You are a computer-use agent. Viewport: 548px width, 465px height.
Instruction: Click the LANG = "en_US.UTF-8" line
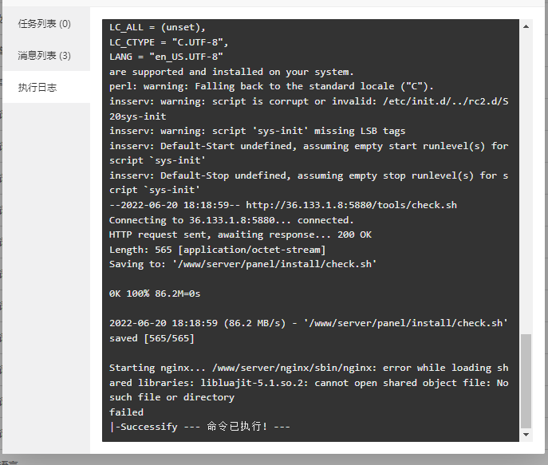click(x=166, y=57)
